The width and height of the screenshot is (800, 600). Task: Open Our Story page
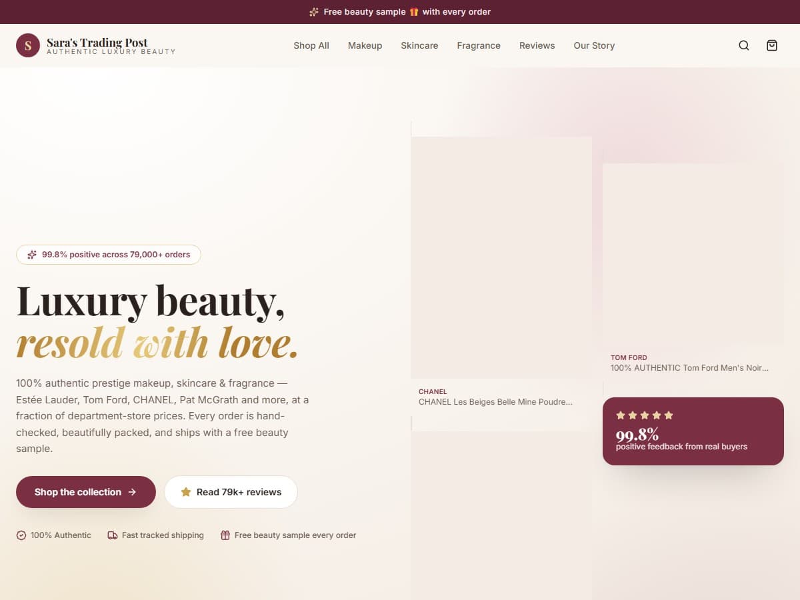coord(594,45)
